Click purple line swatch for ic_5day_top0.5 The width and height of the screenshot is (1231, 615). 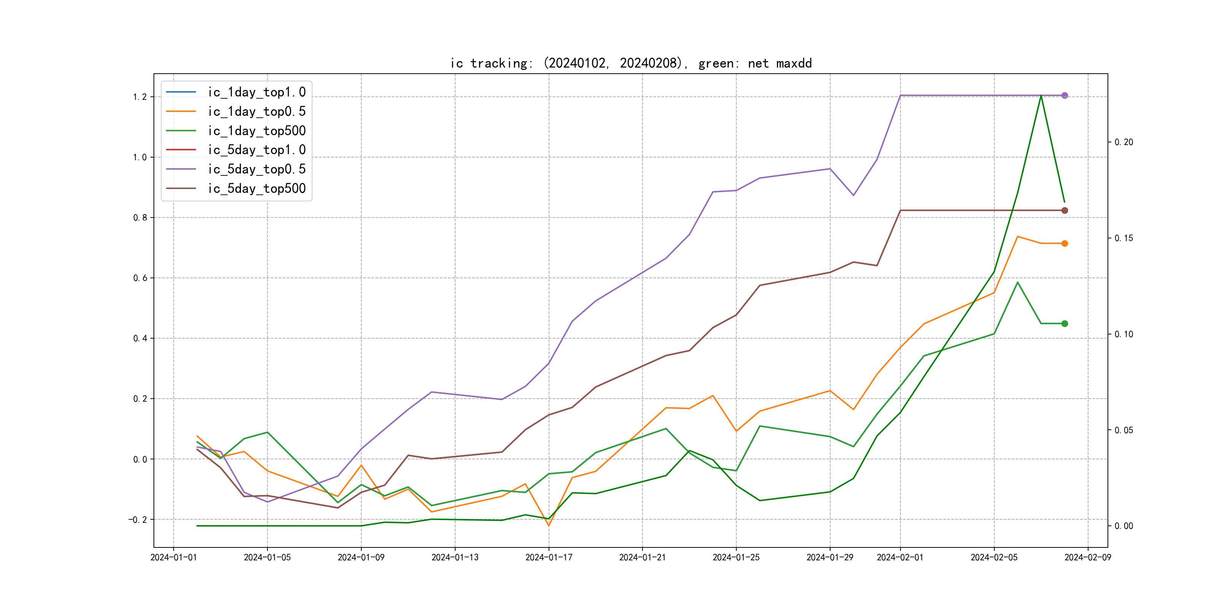coord(180,169)
